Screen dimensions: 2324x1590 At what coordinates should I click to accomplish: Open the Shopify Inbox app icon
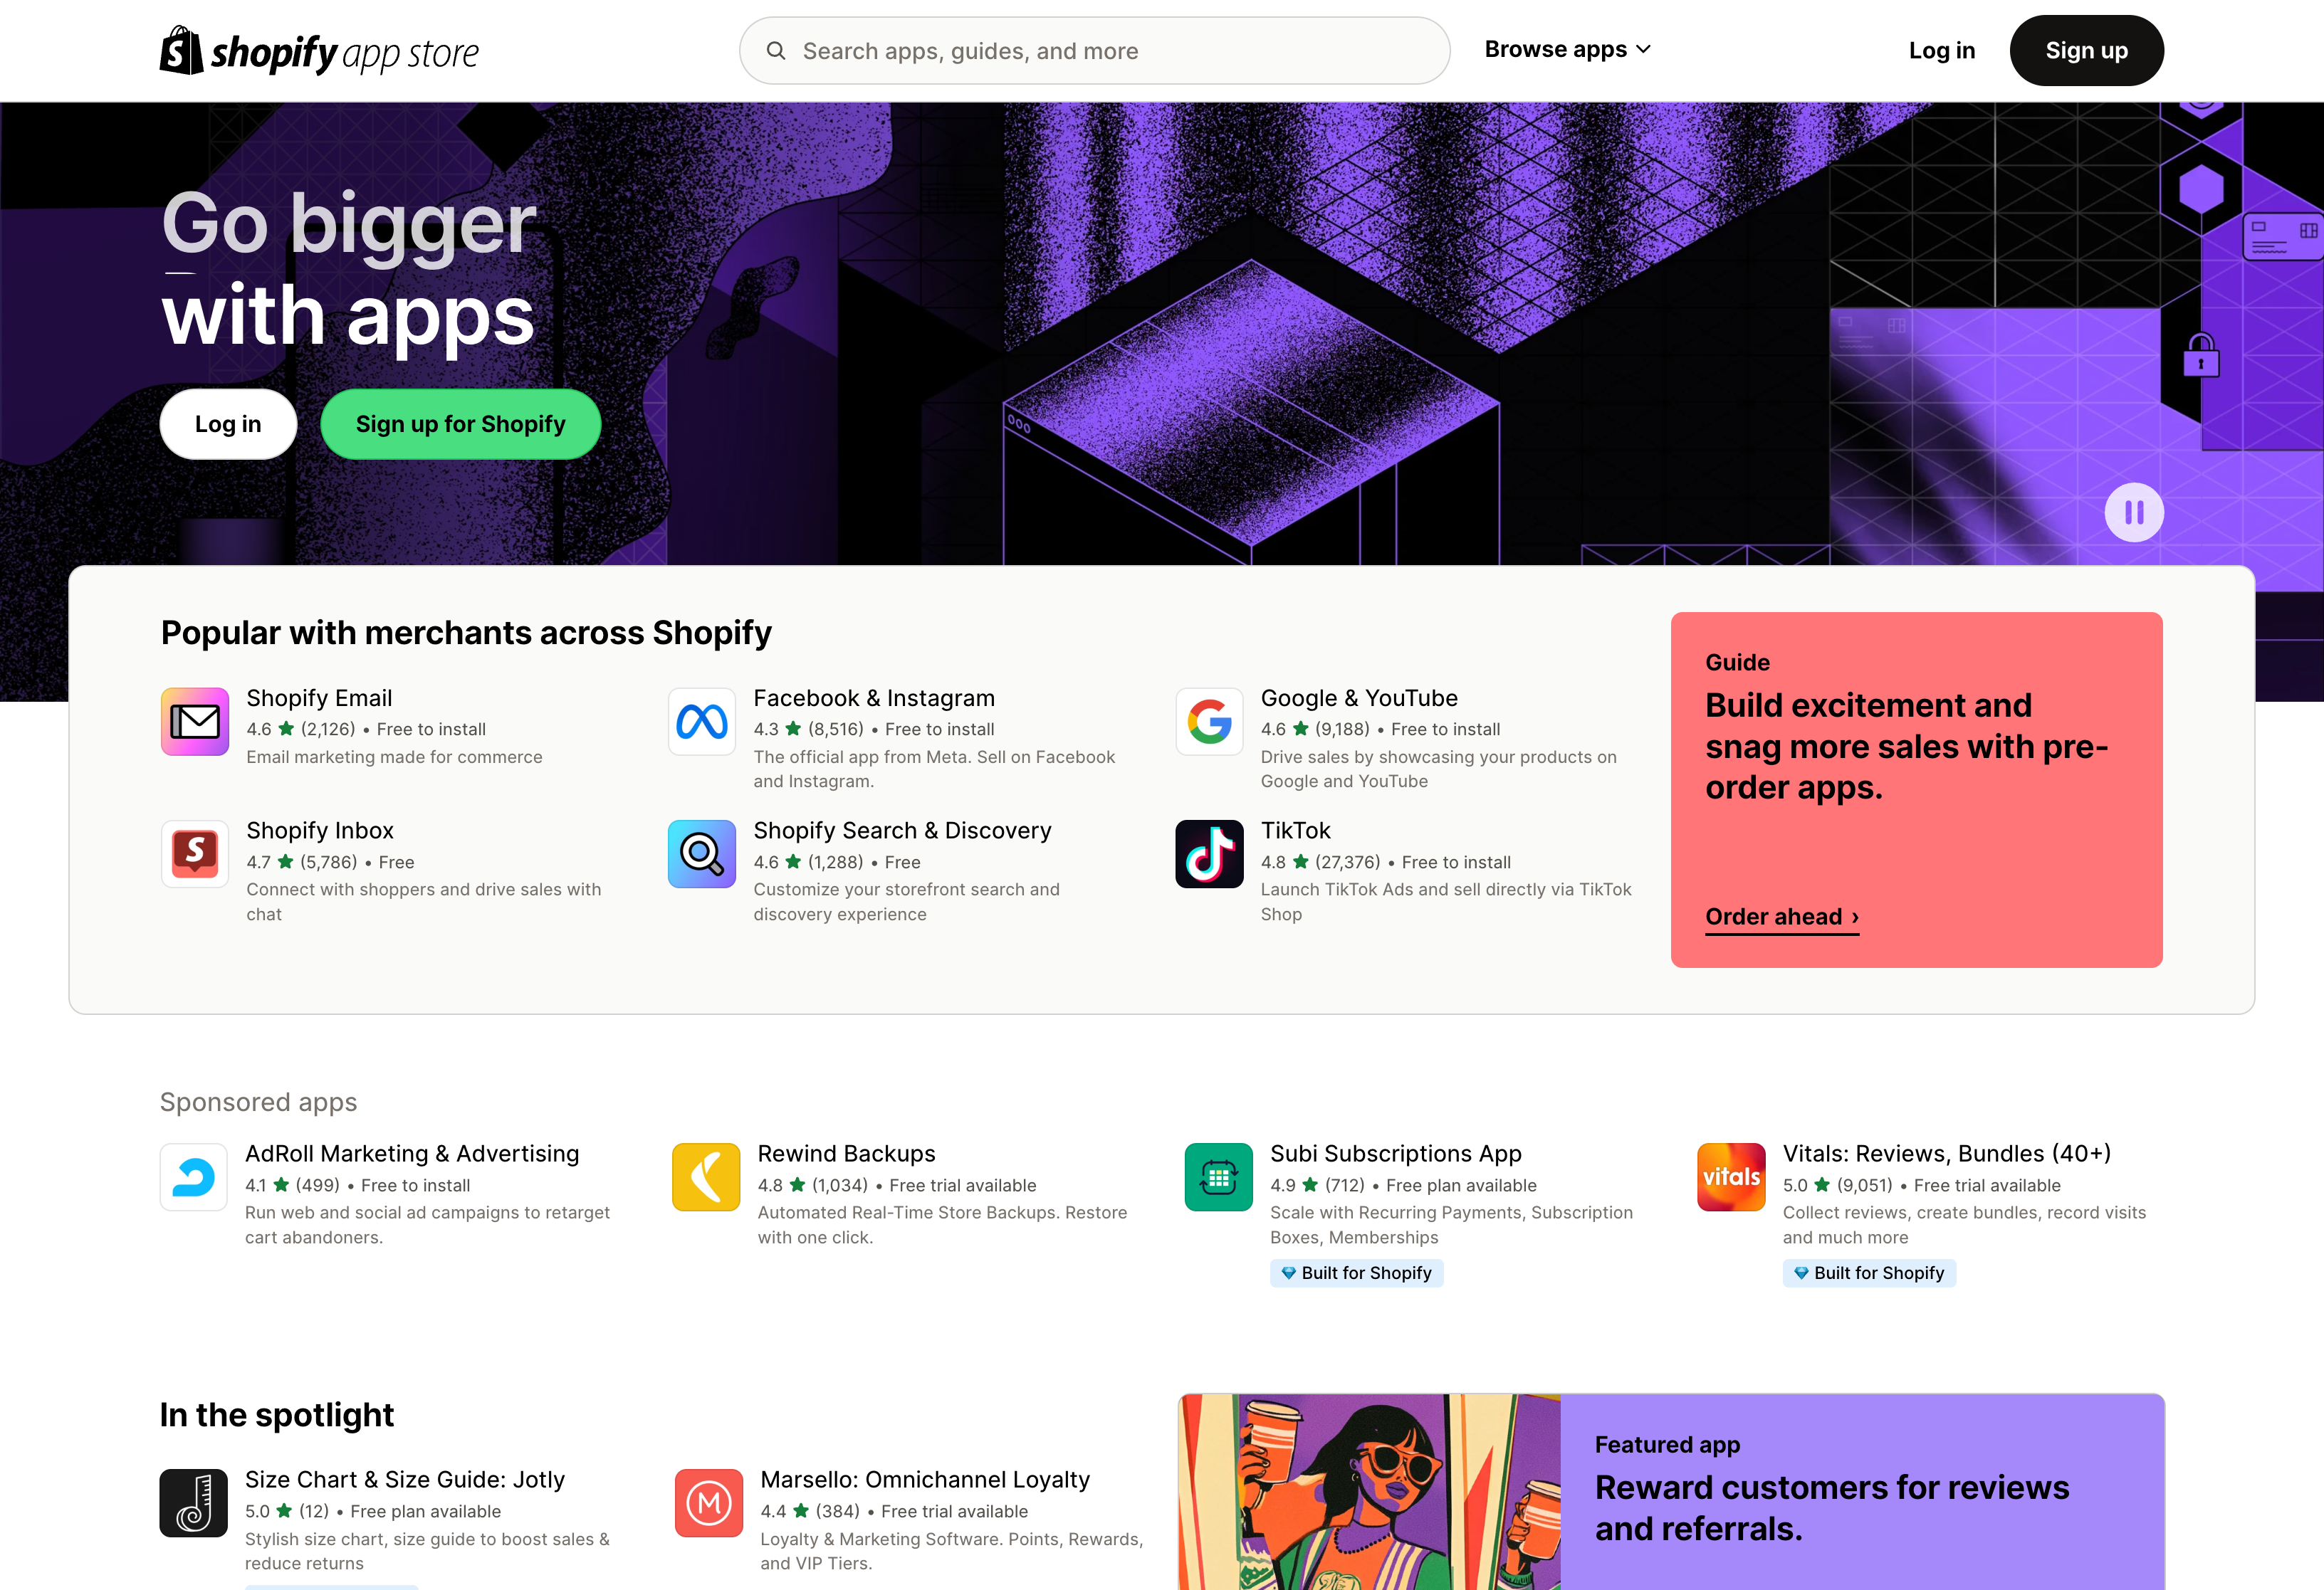[x=195, y=855]
